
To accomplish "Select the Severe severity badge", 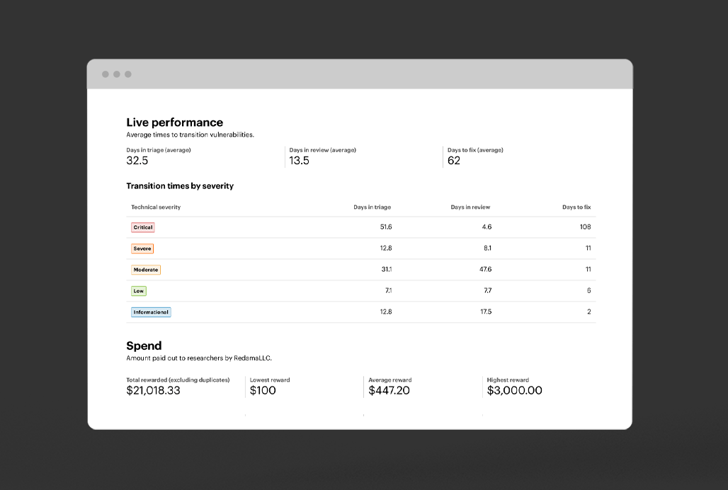I will (x=142, y=249).
